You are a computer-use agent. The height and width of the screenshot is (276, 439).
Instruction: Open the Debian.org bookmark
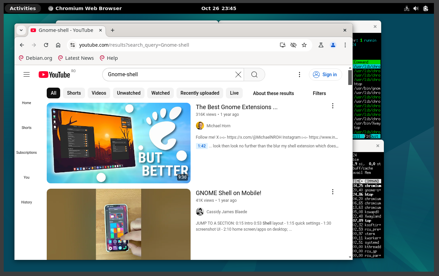point(35,58)
